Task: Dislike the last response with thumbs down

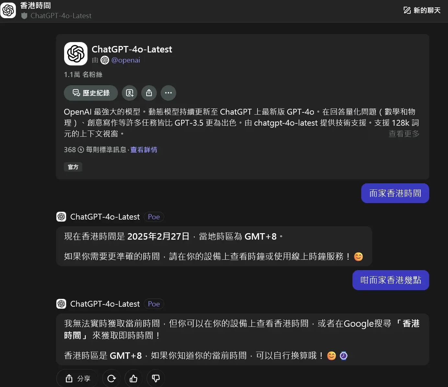Action: [156, 378]
